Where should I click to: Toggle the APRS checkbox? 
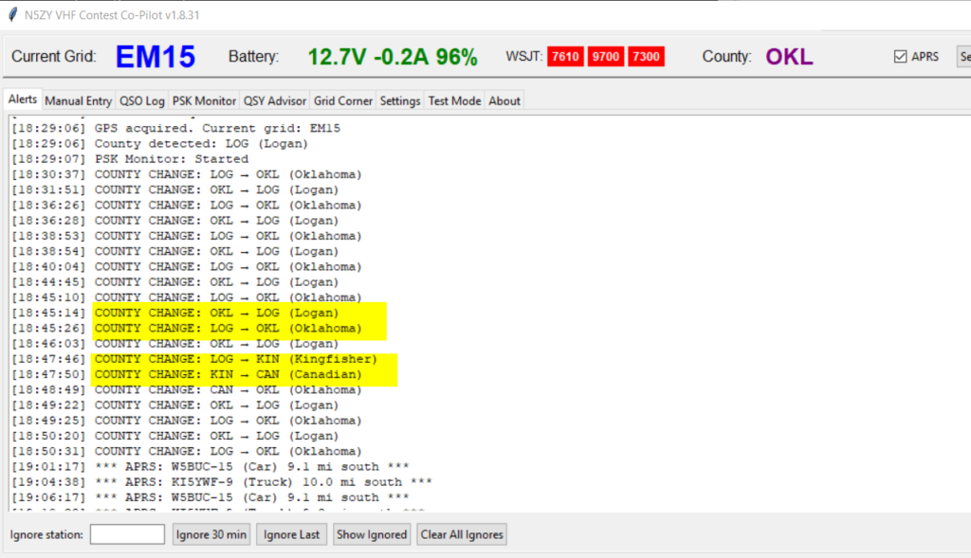901,57
